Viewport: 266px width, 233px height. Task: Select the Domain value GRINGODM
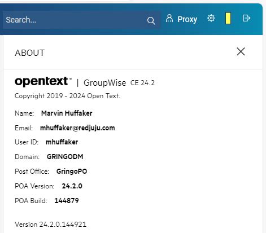(65, 157)
